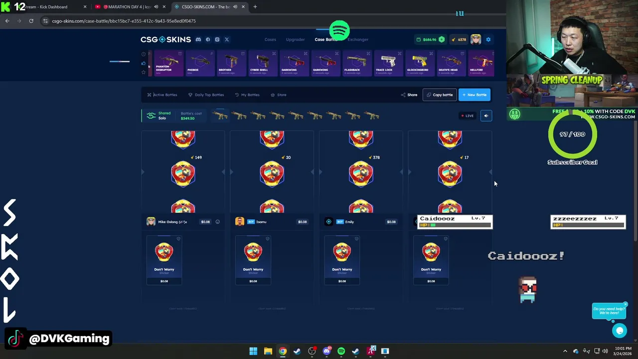638x359 pixels.
Task: Reload the page
Action: 31,21
